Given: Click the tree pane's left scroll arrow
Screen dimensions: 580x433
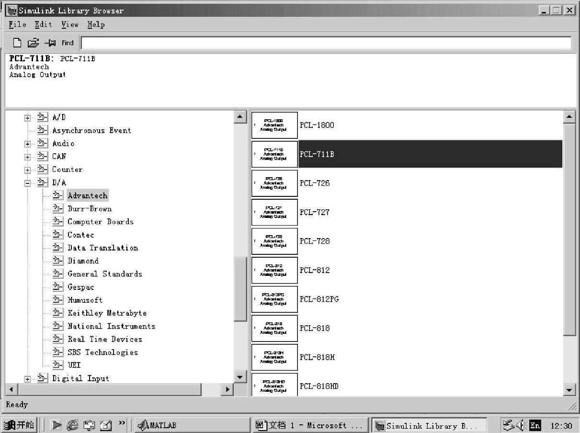Looking at the screenshot, I should pyautogui.click(x=11, y=389).
